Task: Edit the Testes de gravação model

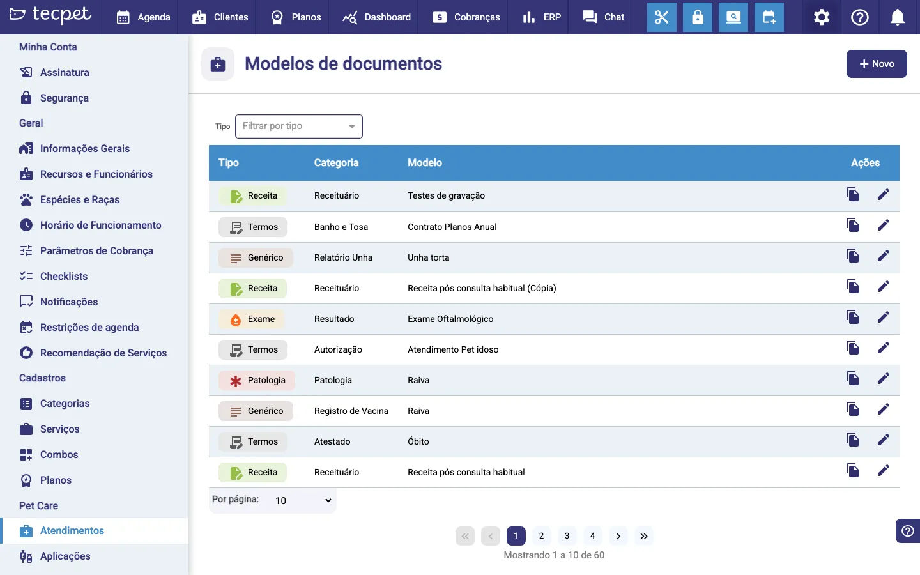Action: pos(884,194)
